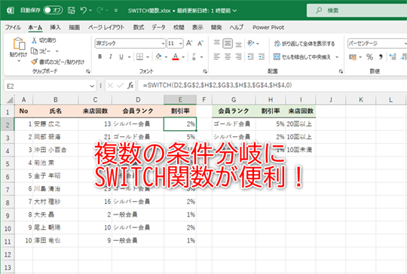Click the Redo arrow icon
The width and height of the screenshot is (407, 274).
[100, 11]
